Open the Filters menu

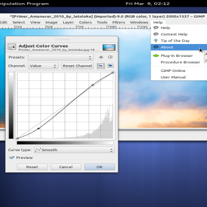pos(119,22)
